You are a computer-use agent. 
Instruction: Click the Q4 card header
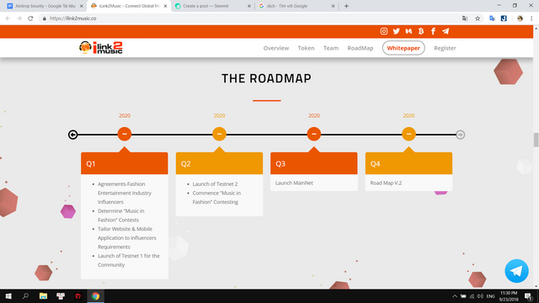click(x=408, y=163)
